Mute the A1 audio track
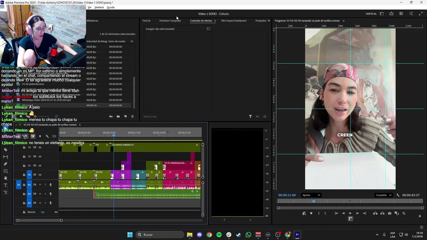 point(40,185)
